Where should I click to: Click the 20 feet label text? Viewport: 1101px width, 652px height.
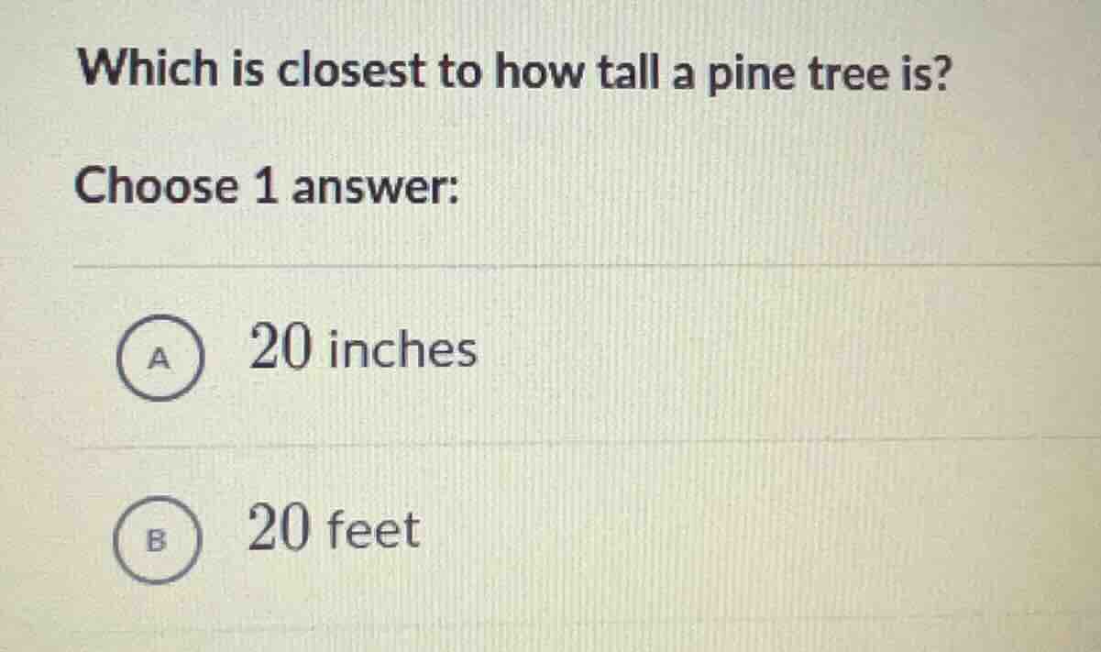point(334,530)
